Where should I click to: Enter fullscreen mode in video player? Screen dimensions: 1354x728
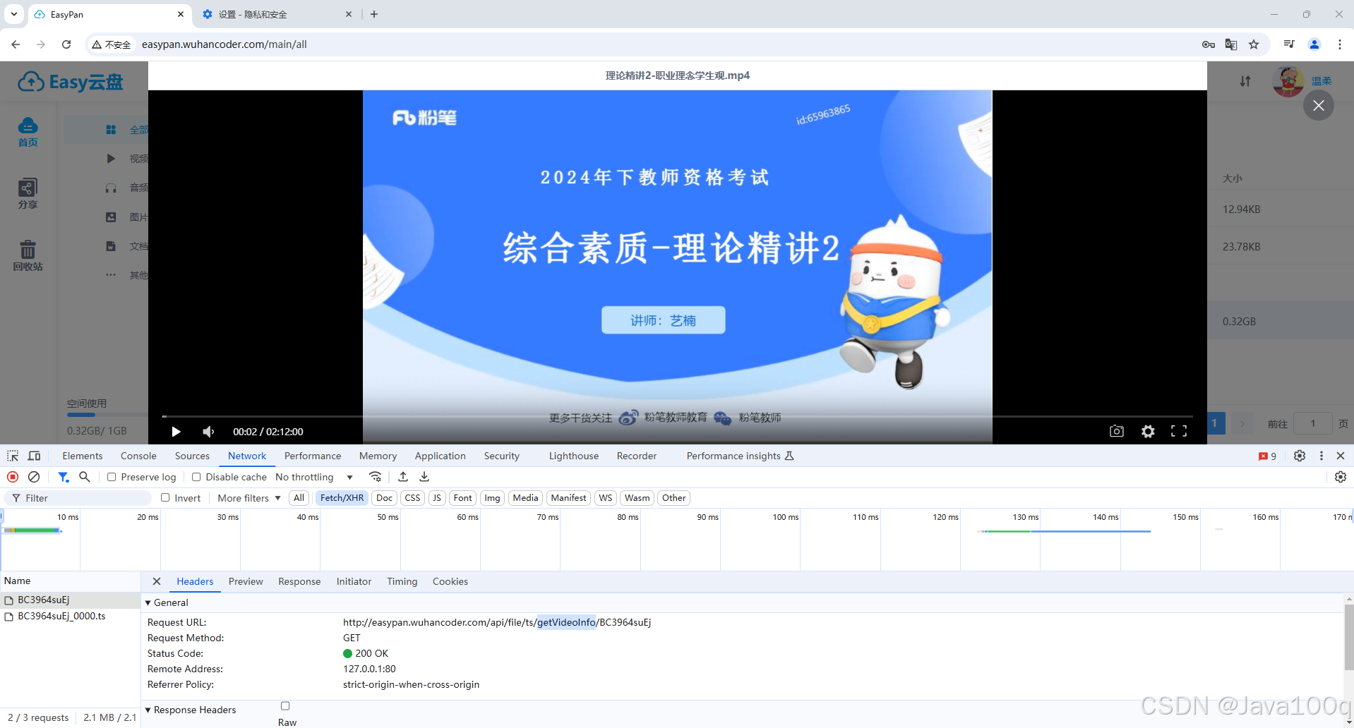tap(1179, 431)
